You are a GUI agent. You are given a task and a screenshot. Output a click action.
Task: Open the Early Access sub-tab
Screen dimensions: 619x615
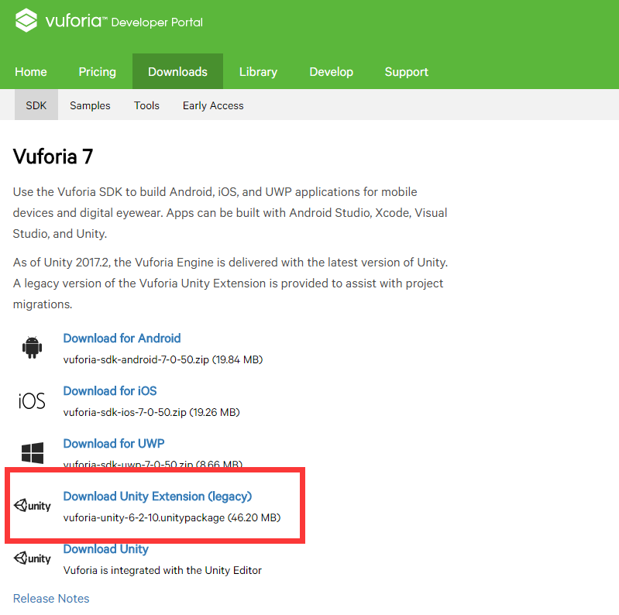click(x=213, y=105)
